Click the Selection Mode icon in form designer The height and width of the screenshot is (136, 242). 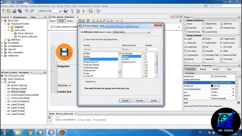80,21
